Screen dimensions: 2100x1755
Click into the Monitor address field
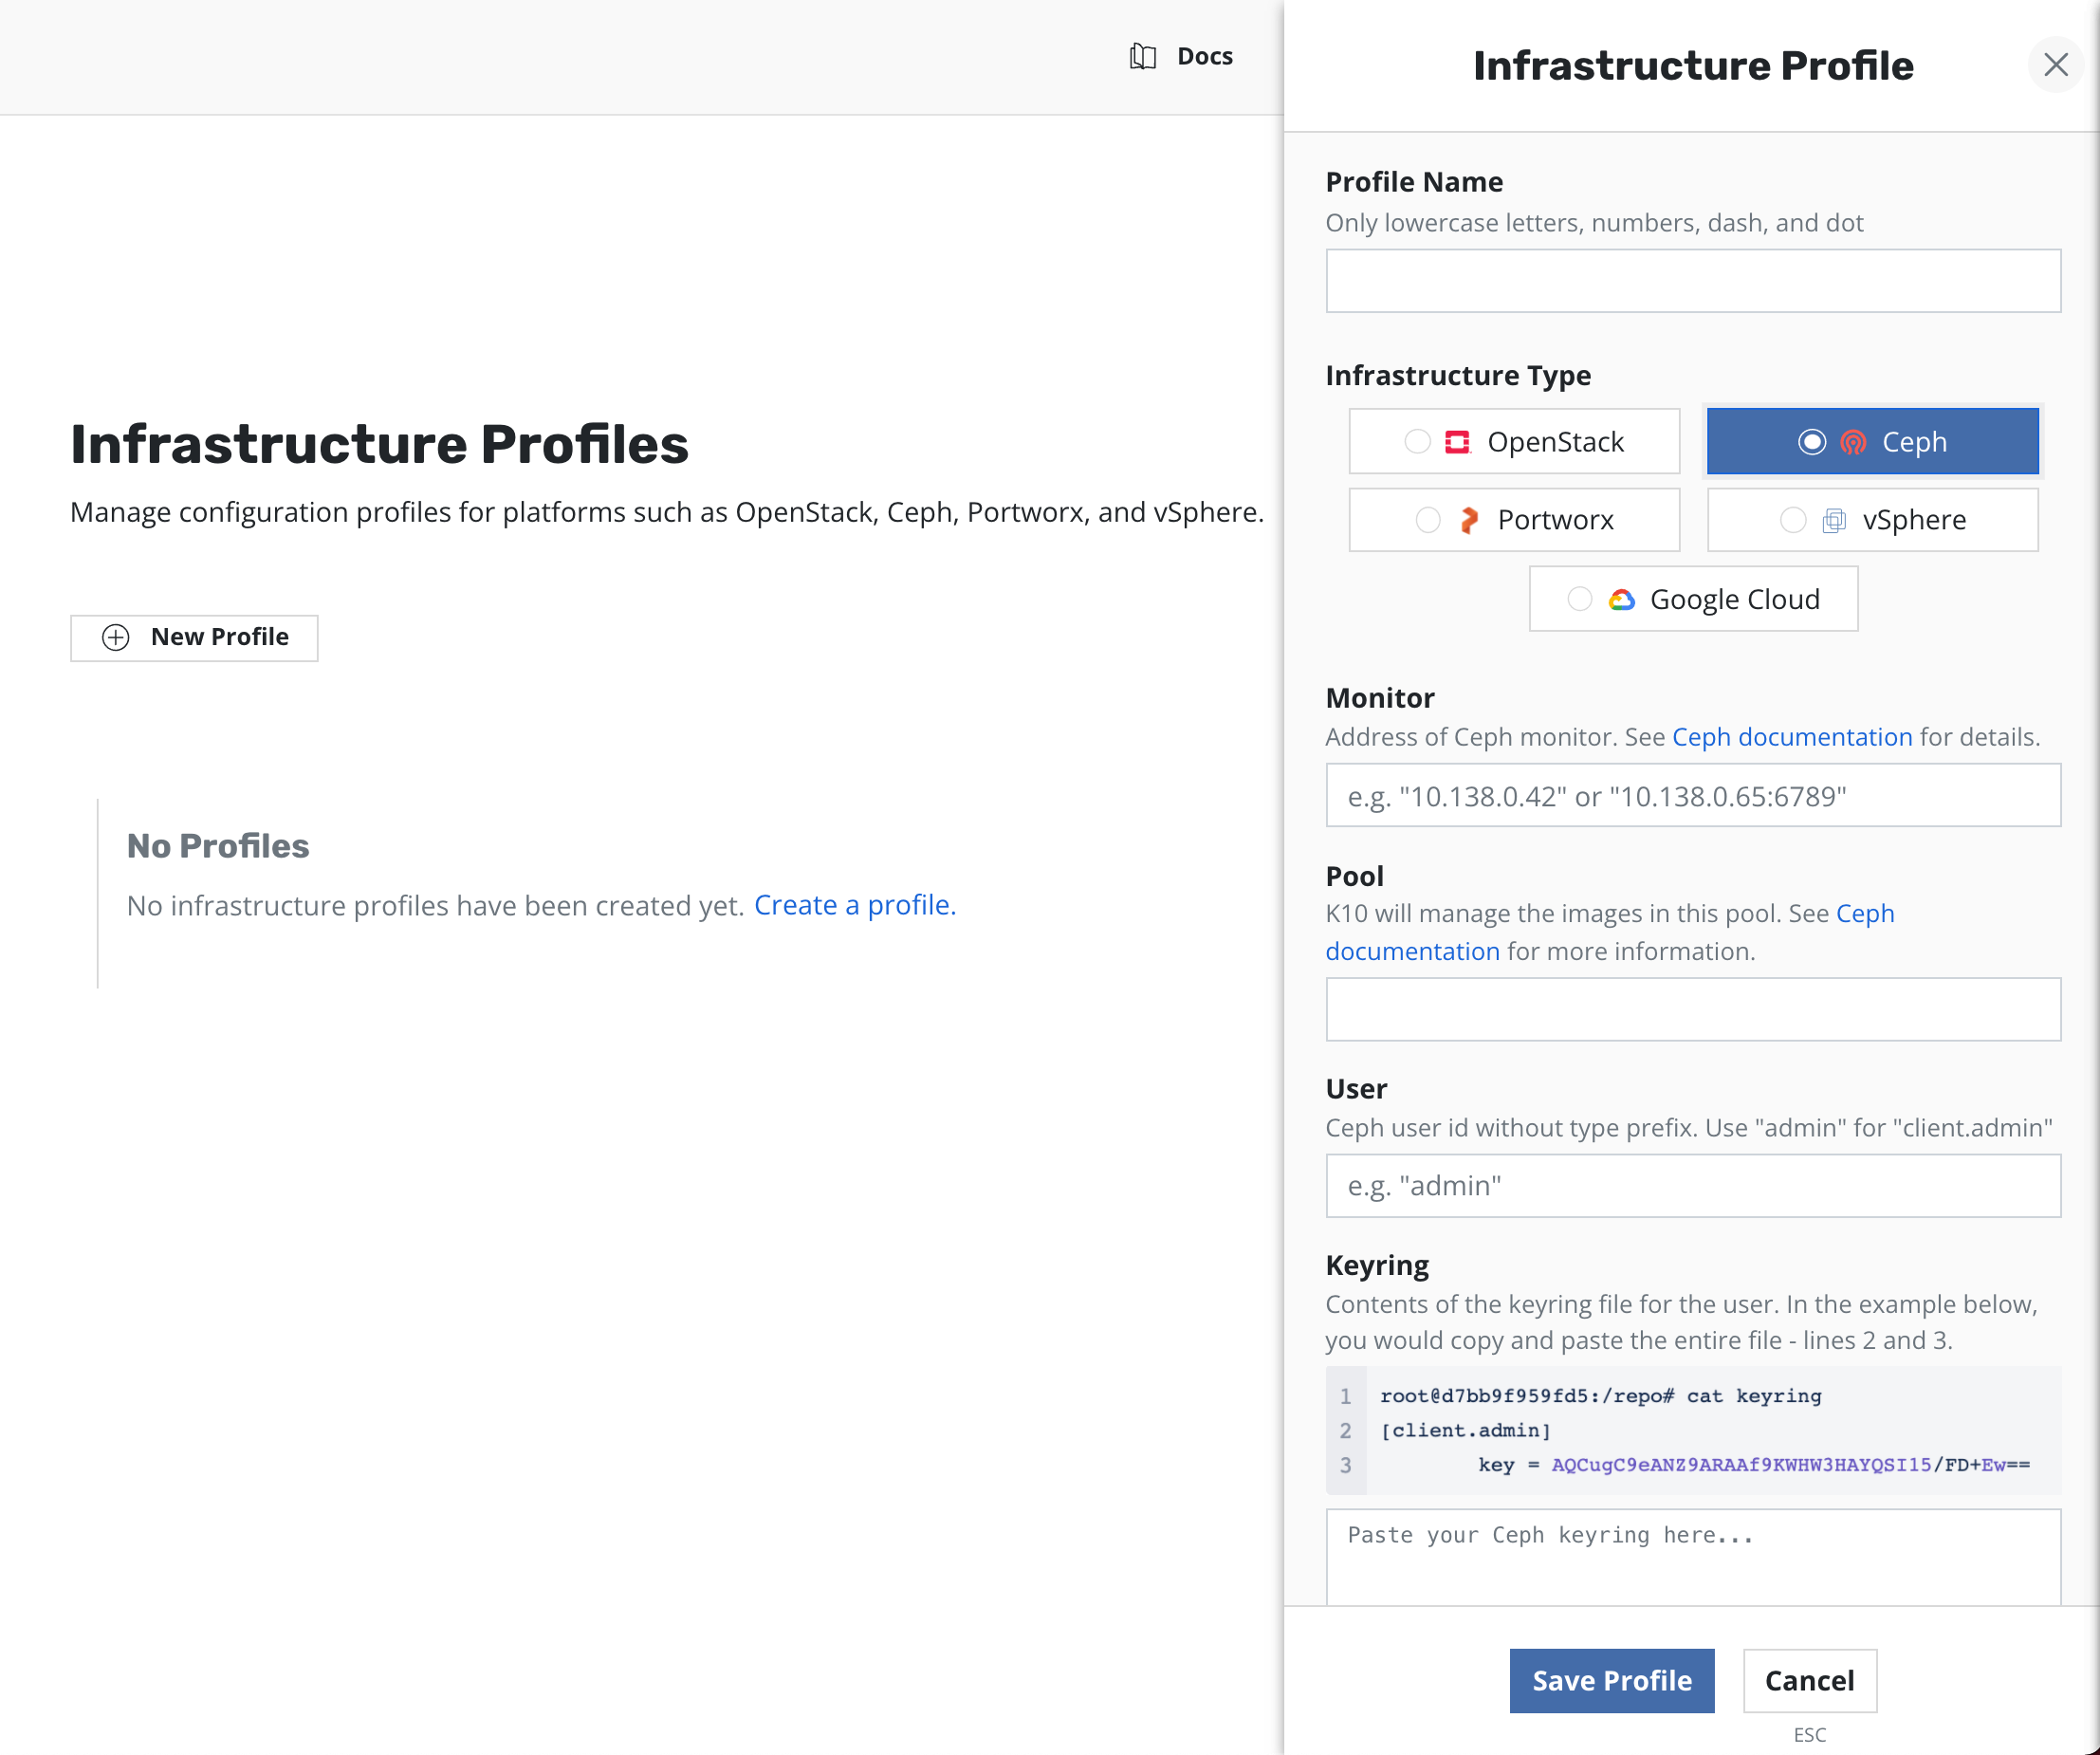pyautogui.click(x=1692, y=796)
